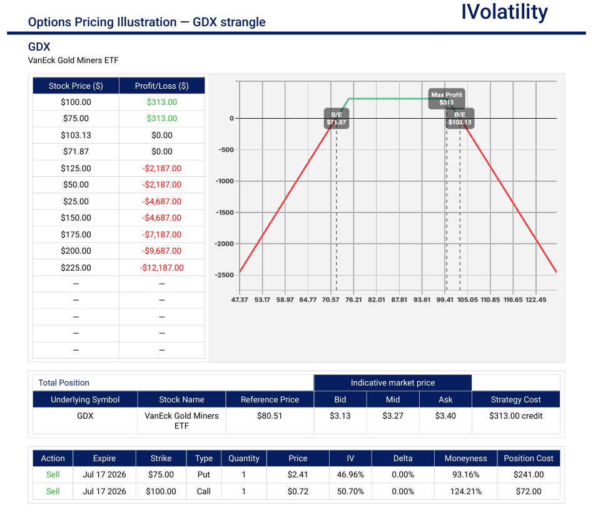The width and height of the screenshot is (593, 508).
Task: Click the B/E $71.87 chart marker
Action: [336, 118]
